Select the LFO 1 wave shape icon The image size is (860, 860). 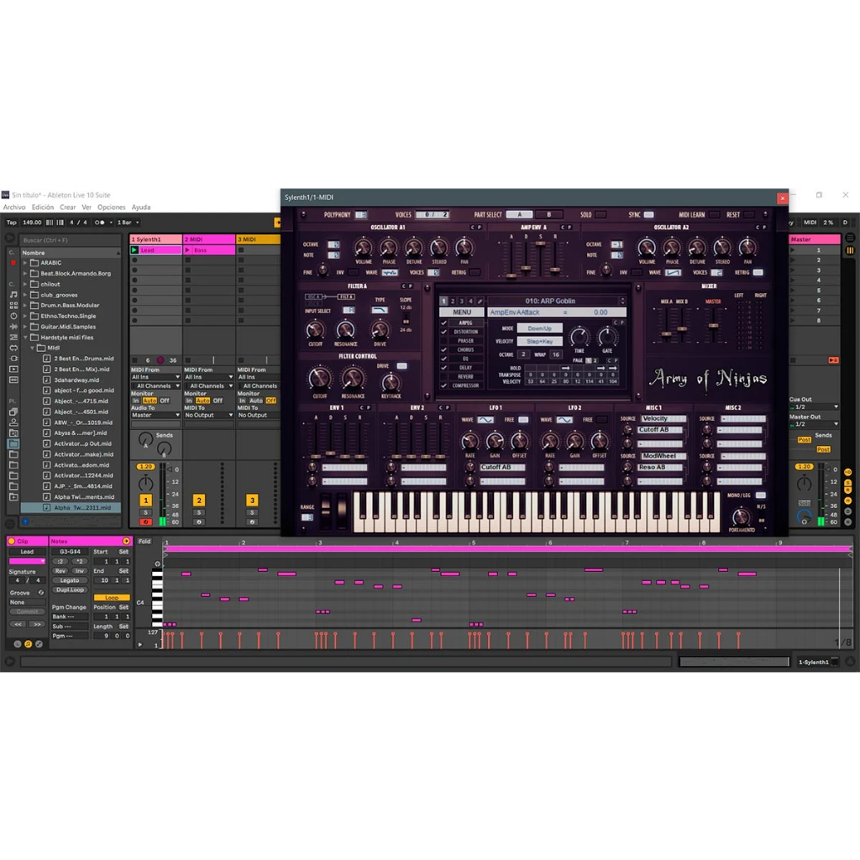point(485,420)
